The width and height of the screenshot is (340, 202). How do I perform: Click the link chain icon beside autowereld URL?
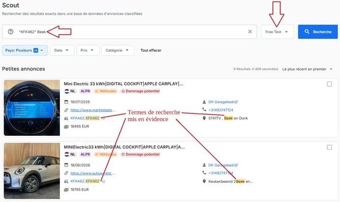66,173
